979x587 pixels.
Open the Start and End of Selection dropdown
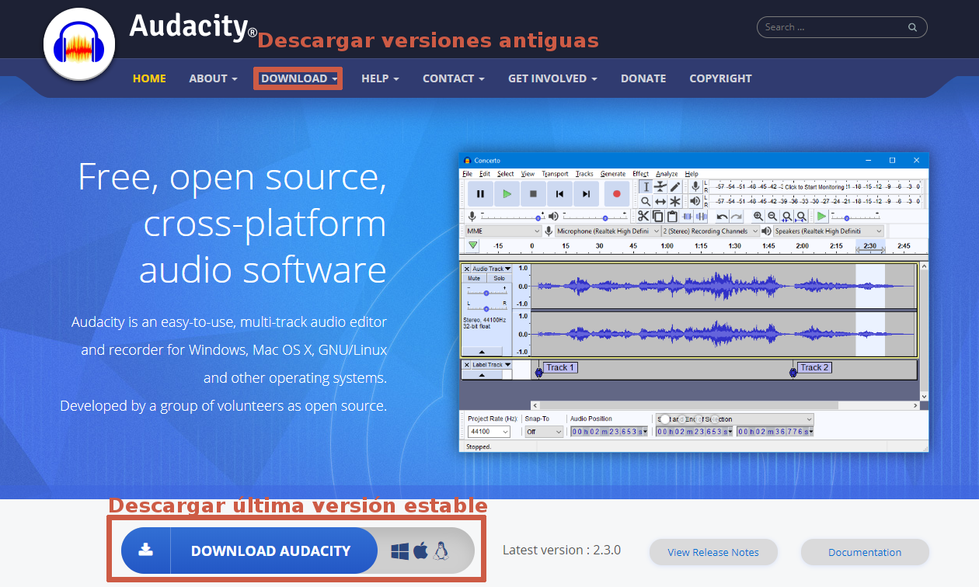pos(734,419)
